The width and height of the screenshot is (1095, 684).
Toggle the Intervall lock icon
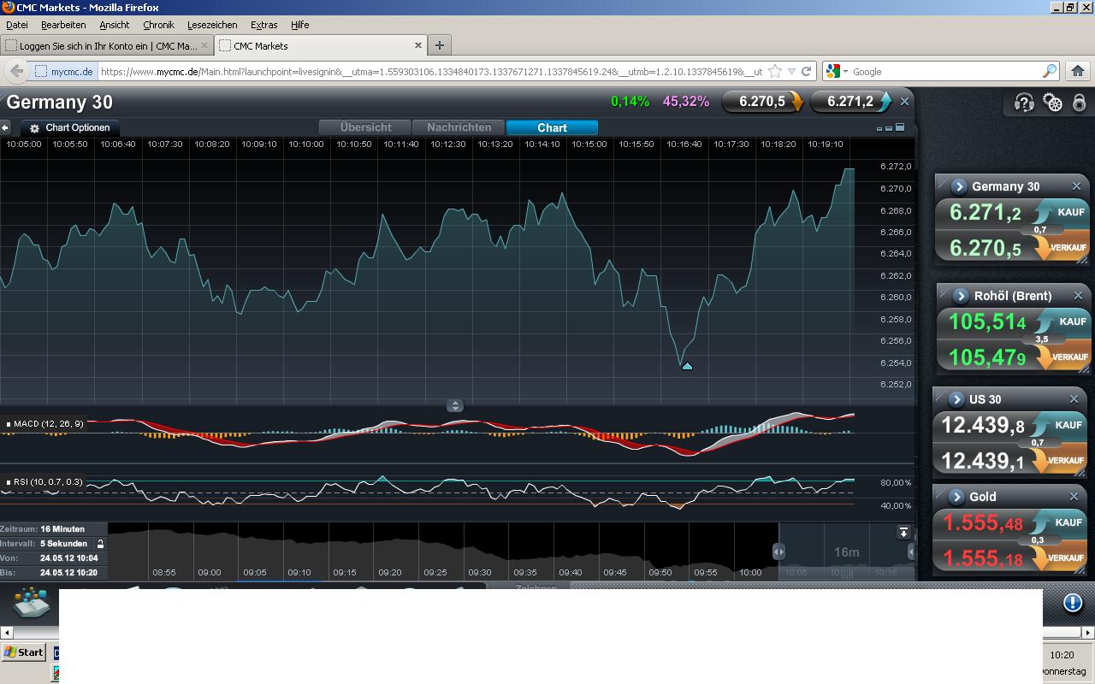click(x=100, y=544)
